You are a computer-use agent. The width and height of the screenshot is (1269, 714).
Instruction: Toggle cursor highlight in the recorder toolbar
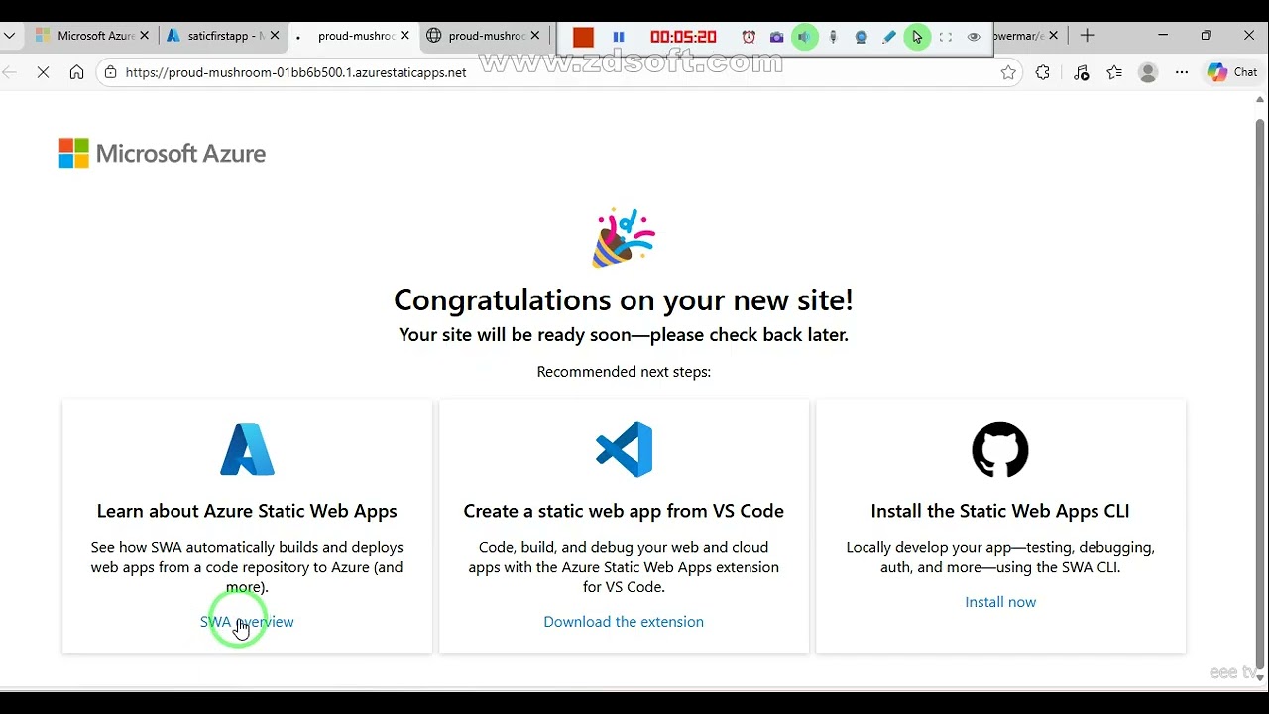click(x=917, y=37)
